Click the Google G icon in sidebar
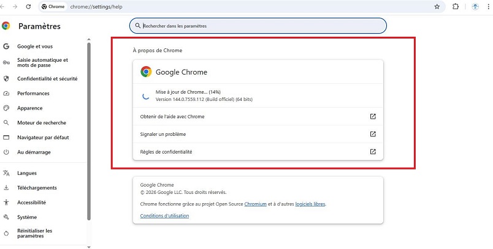This screenshot has height=249, width=493. tap(6, 46)
